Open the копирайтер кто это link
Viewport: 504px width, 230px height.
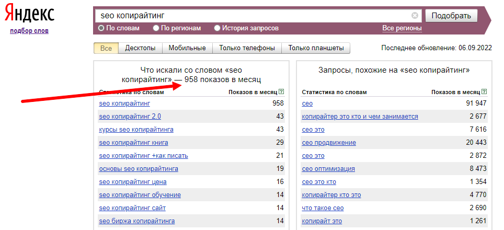point(331,195)
